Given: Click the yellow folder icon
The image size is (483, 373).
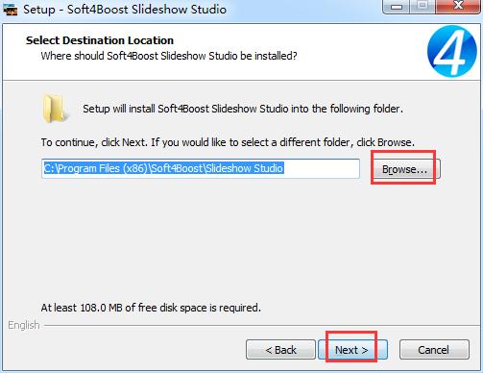Looking at the screenshot, I should click(55, 109).
